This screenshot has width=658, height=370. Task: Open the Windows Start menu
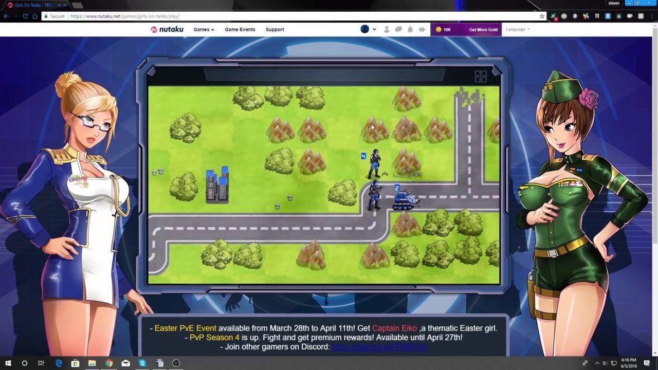pyautogui.click(x=8, y=363)
